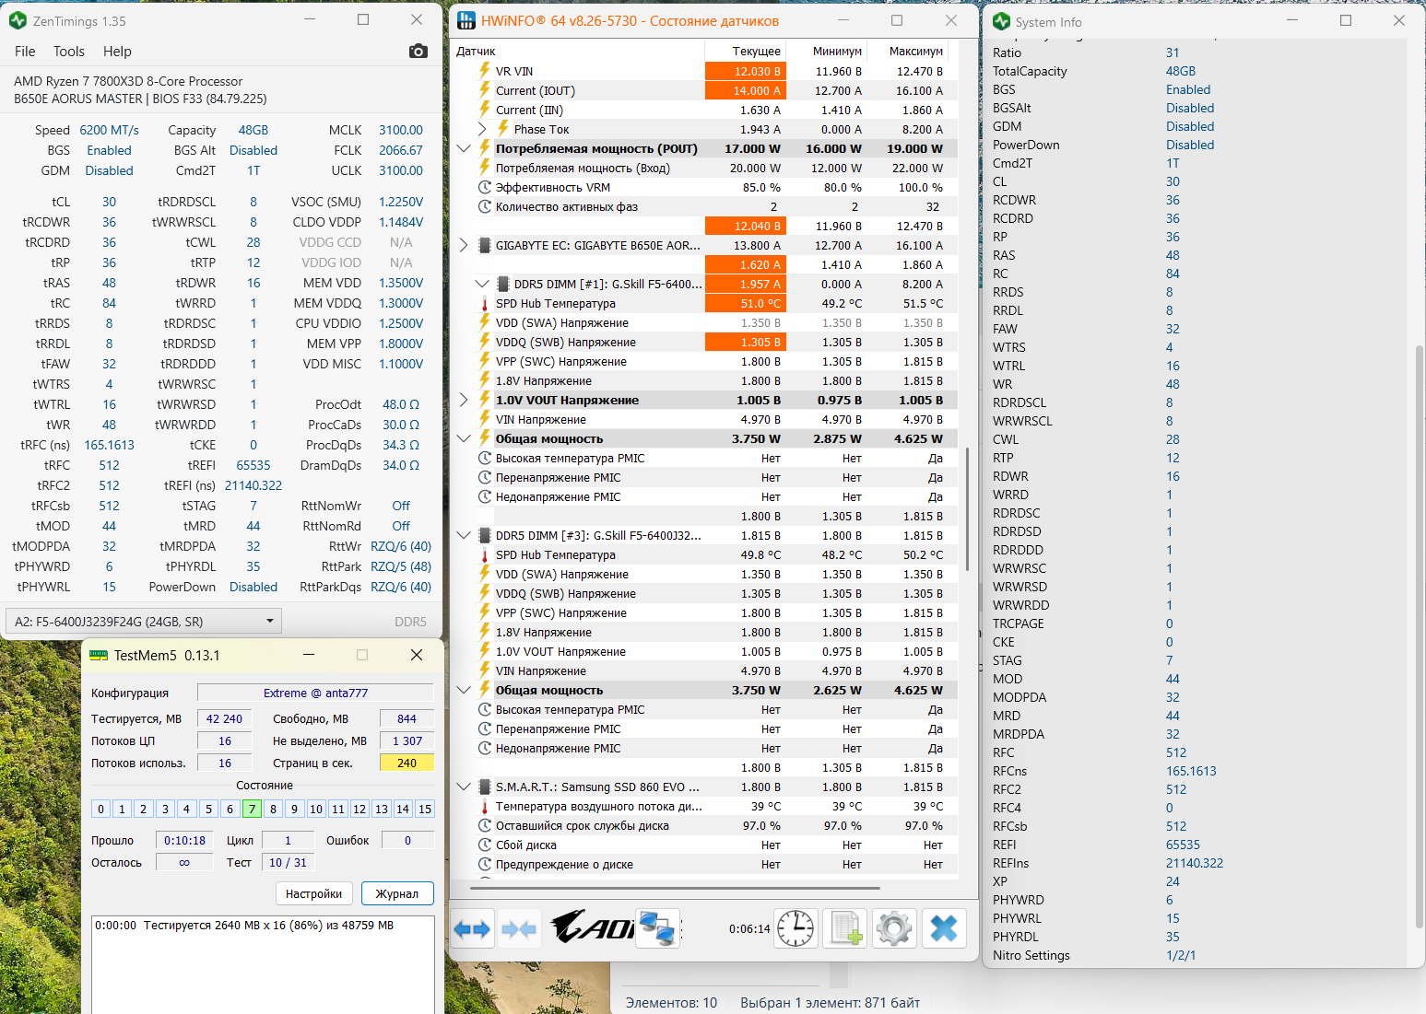Click the icon beside Количество активных фаз
Screen dimensions: 1426x1014
click(x=485, y=206)
